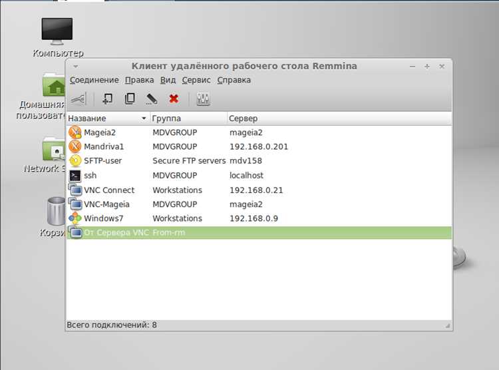Click the Copy connection toolbar icon
This screenshot has width=499, height=370.
(x=130, y=98)
